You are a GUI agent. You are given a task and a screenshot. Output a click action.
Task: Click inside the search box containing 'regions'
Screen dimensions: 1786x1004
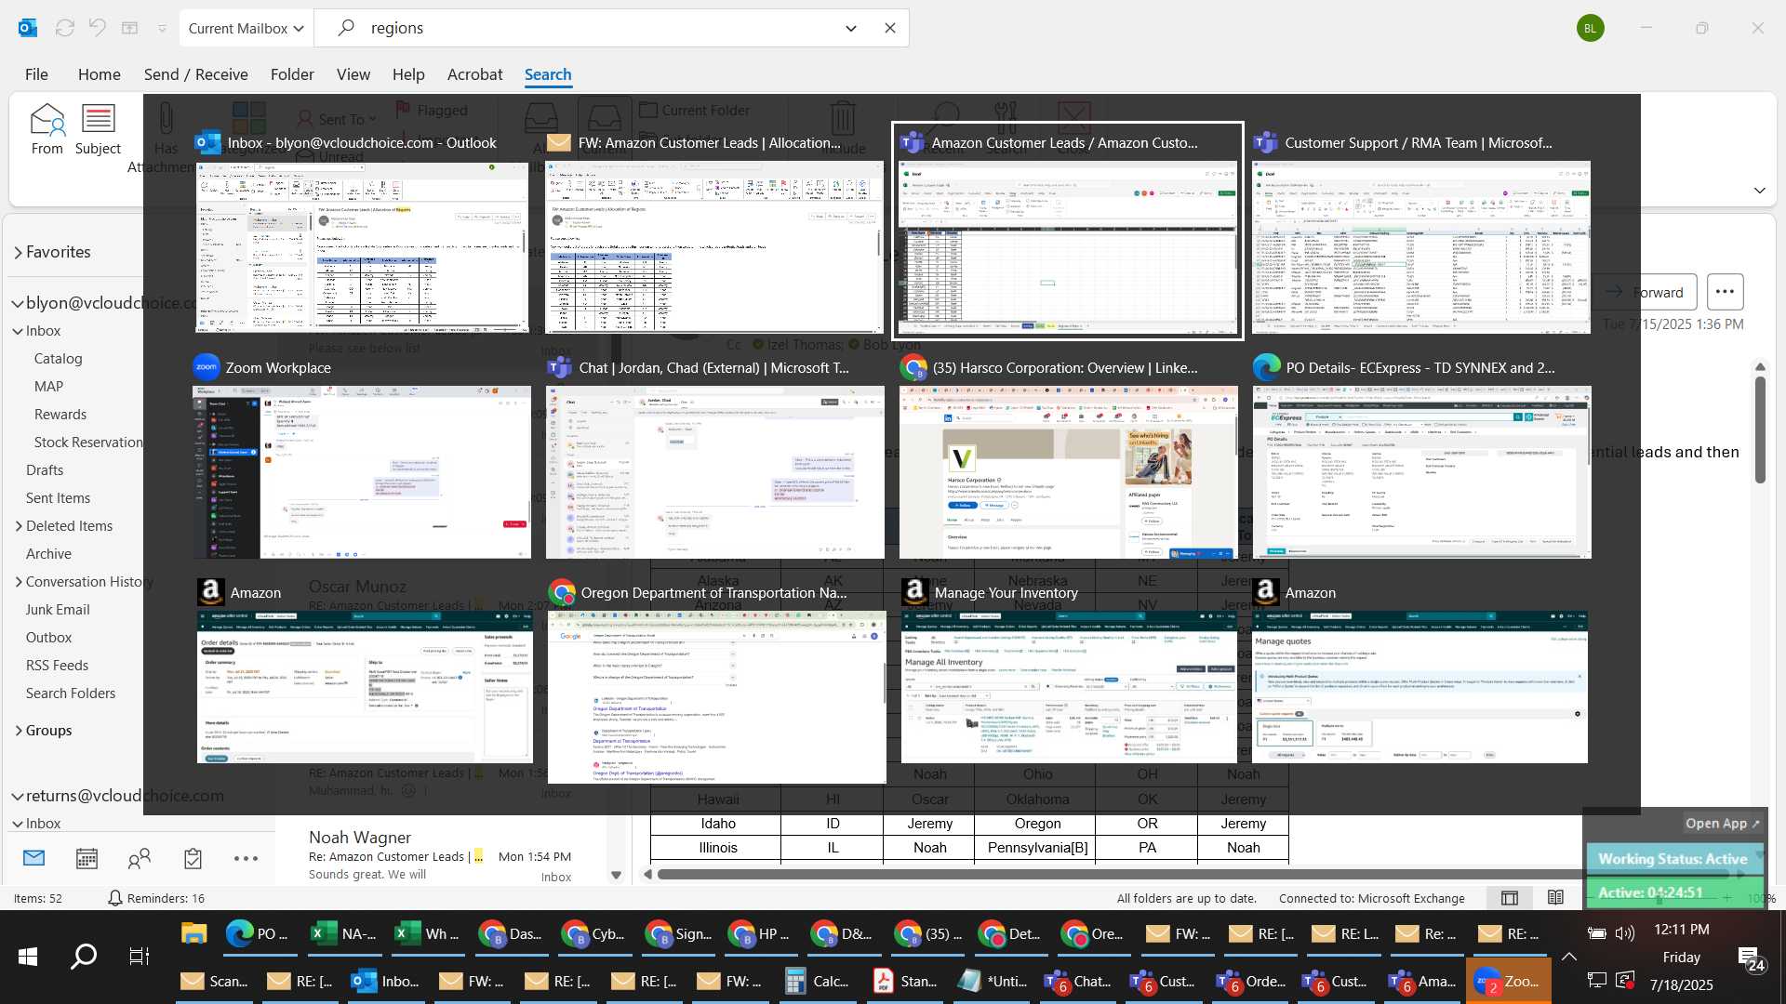(595, 28)
